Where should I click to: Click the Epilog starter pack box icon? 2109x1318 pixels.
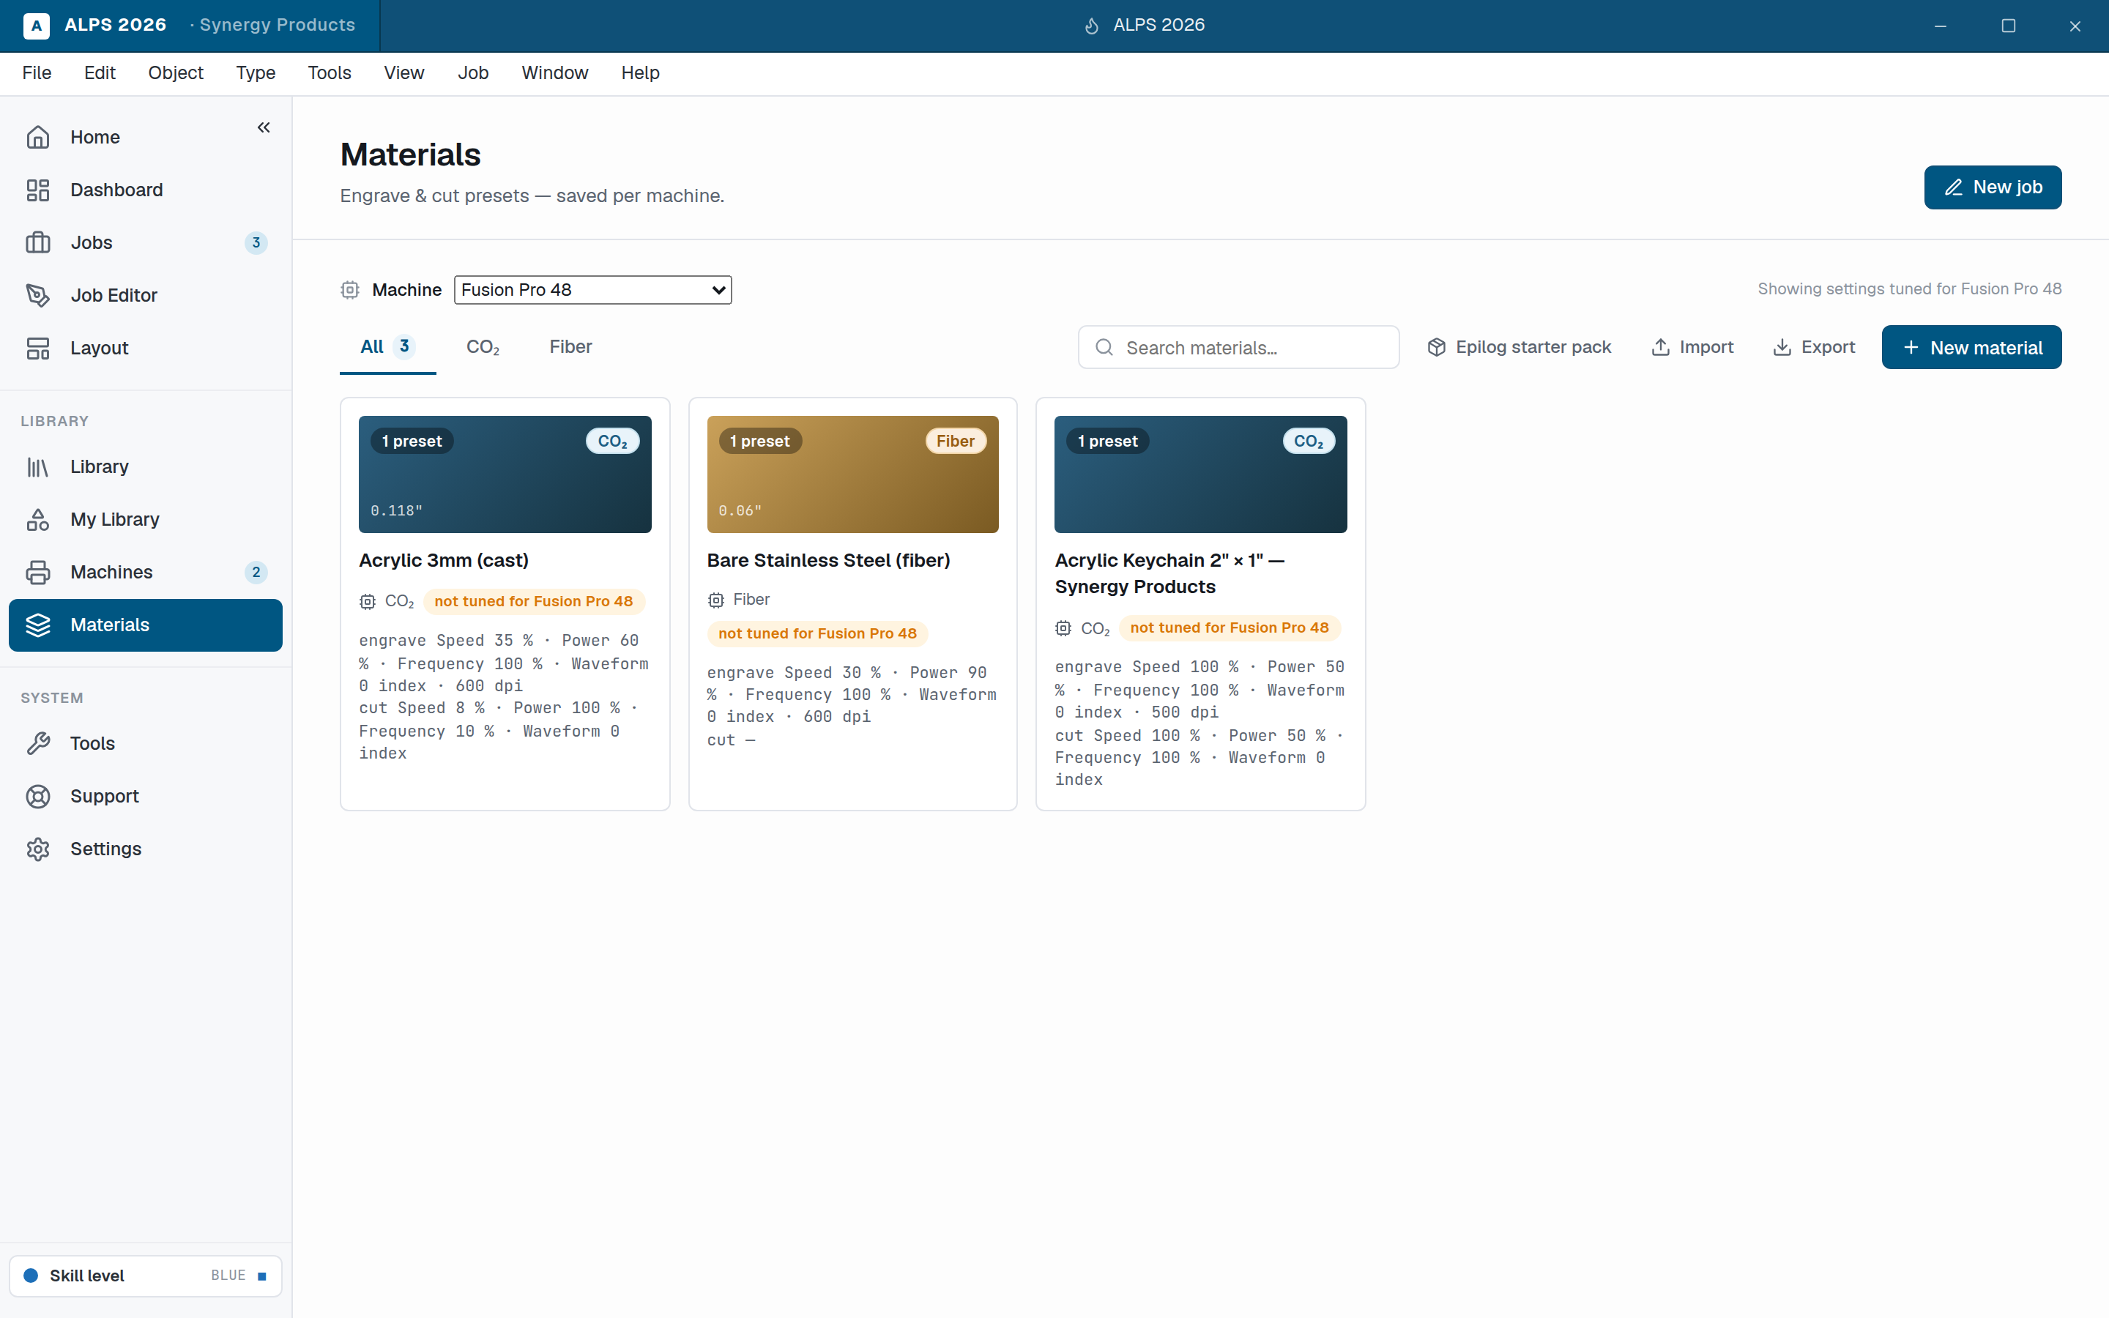tap(1436, 347)
